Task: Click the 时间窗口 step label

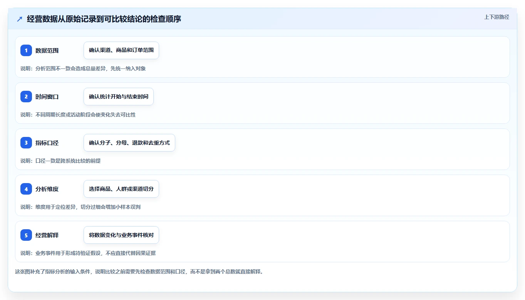Action: (47, 97)
